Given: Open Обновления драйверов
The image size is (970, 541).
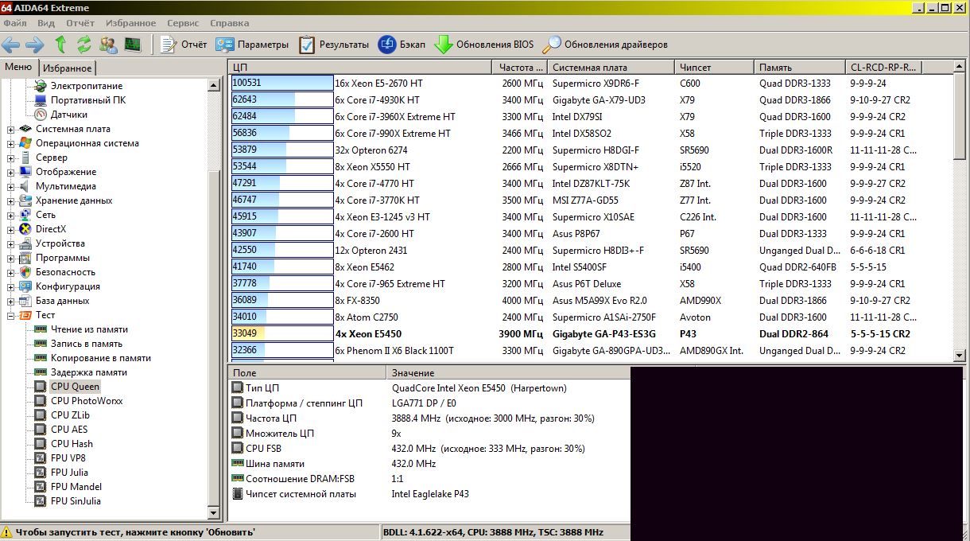Looking at the screenshot, I should coord(605,45).
